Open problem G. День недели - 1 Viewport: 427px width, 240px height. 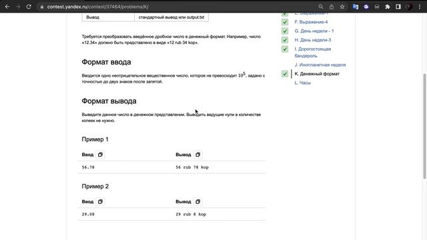314,31
